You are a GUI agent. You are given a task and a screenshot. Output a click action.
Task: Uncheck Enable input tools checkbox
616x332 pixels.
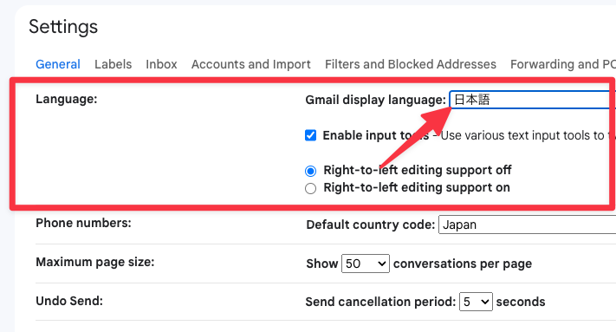310,135
